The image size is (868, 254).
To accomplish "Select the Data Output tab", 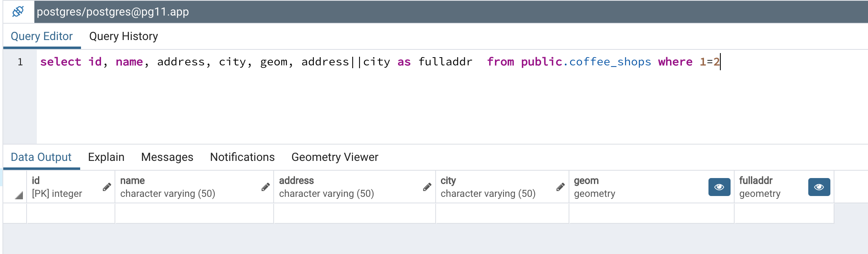I will point(41,157).
